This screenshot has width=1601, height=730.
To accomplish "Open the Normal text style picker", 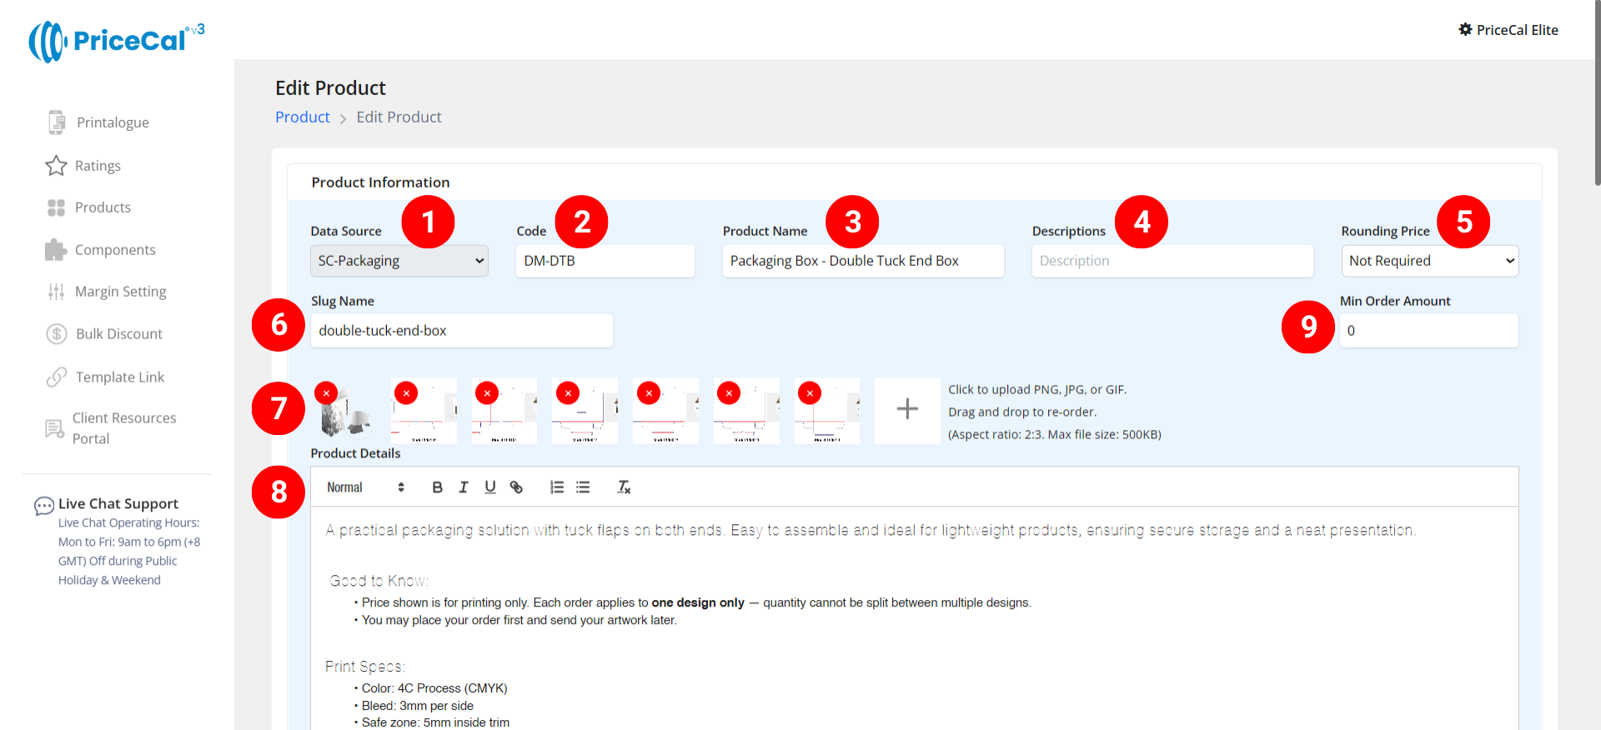I will [365, 487].
